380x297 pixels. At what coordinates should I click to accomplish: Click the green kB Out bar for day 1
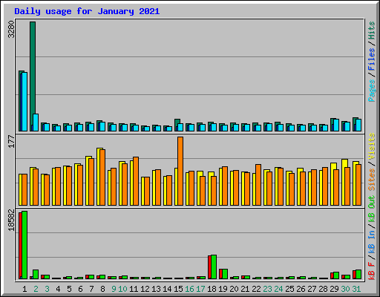point(24,245)
